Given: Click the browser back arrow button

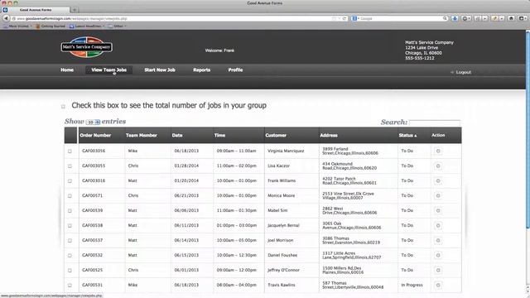Looking at the screenshot, I should click(x=6, y=18).
